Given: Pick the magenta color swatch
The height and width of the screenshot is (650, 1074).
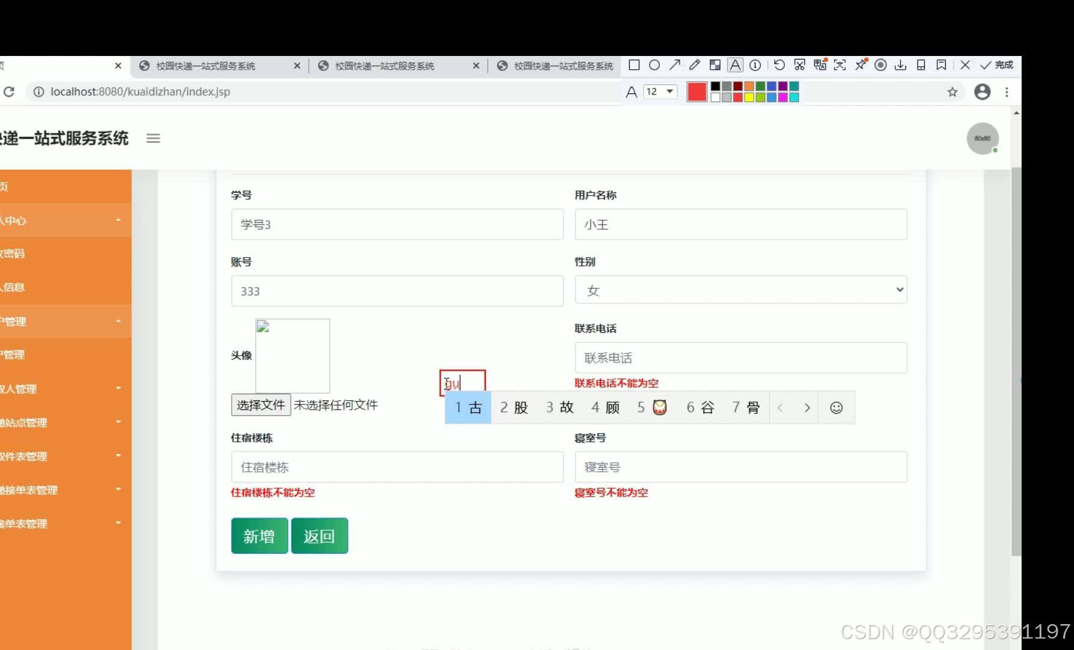Looking at the screenshot, I should pos(783,97).
